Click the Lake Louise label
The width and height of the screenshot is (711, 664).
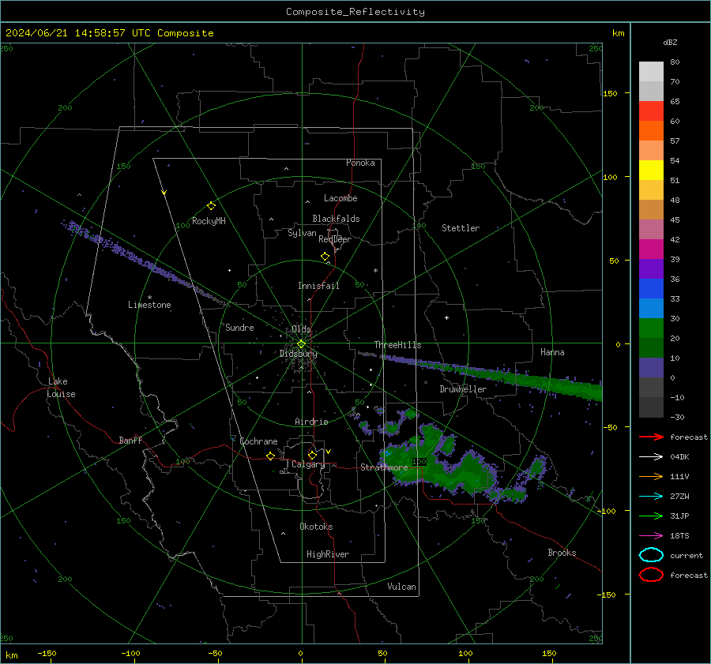(x=61, y=388)
